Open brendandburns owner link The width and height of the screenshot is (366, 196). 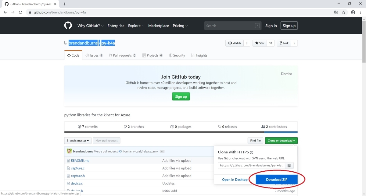83,43
